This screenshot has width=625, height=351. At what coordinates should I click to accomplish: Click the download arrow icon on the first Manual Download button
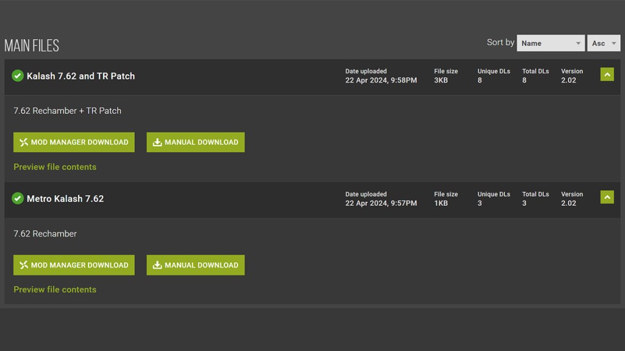(x=157, y=142)
